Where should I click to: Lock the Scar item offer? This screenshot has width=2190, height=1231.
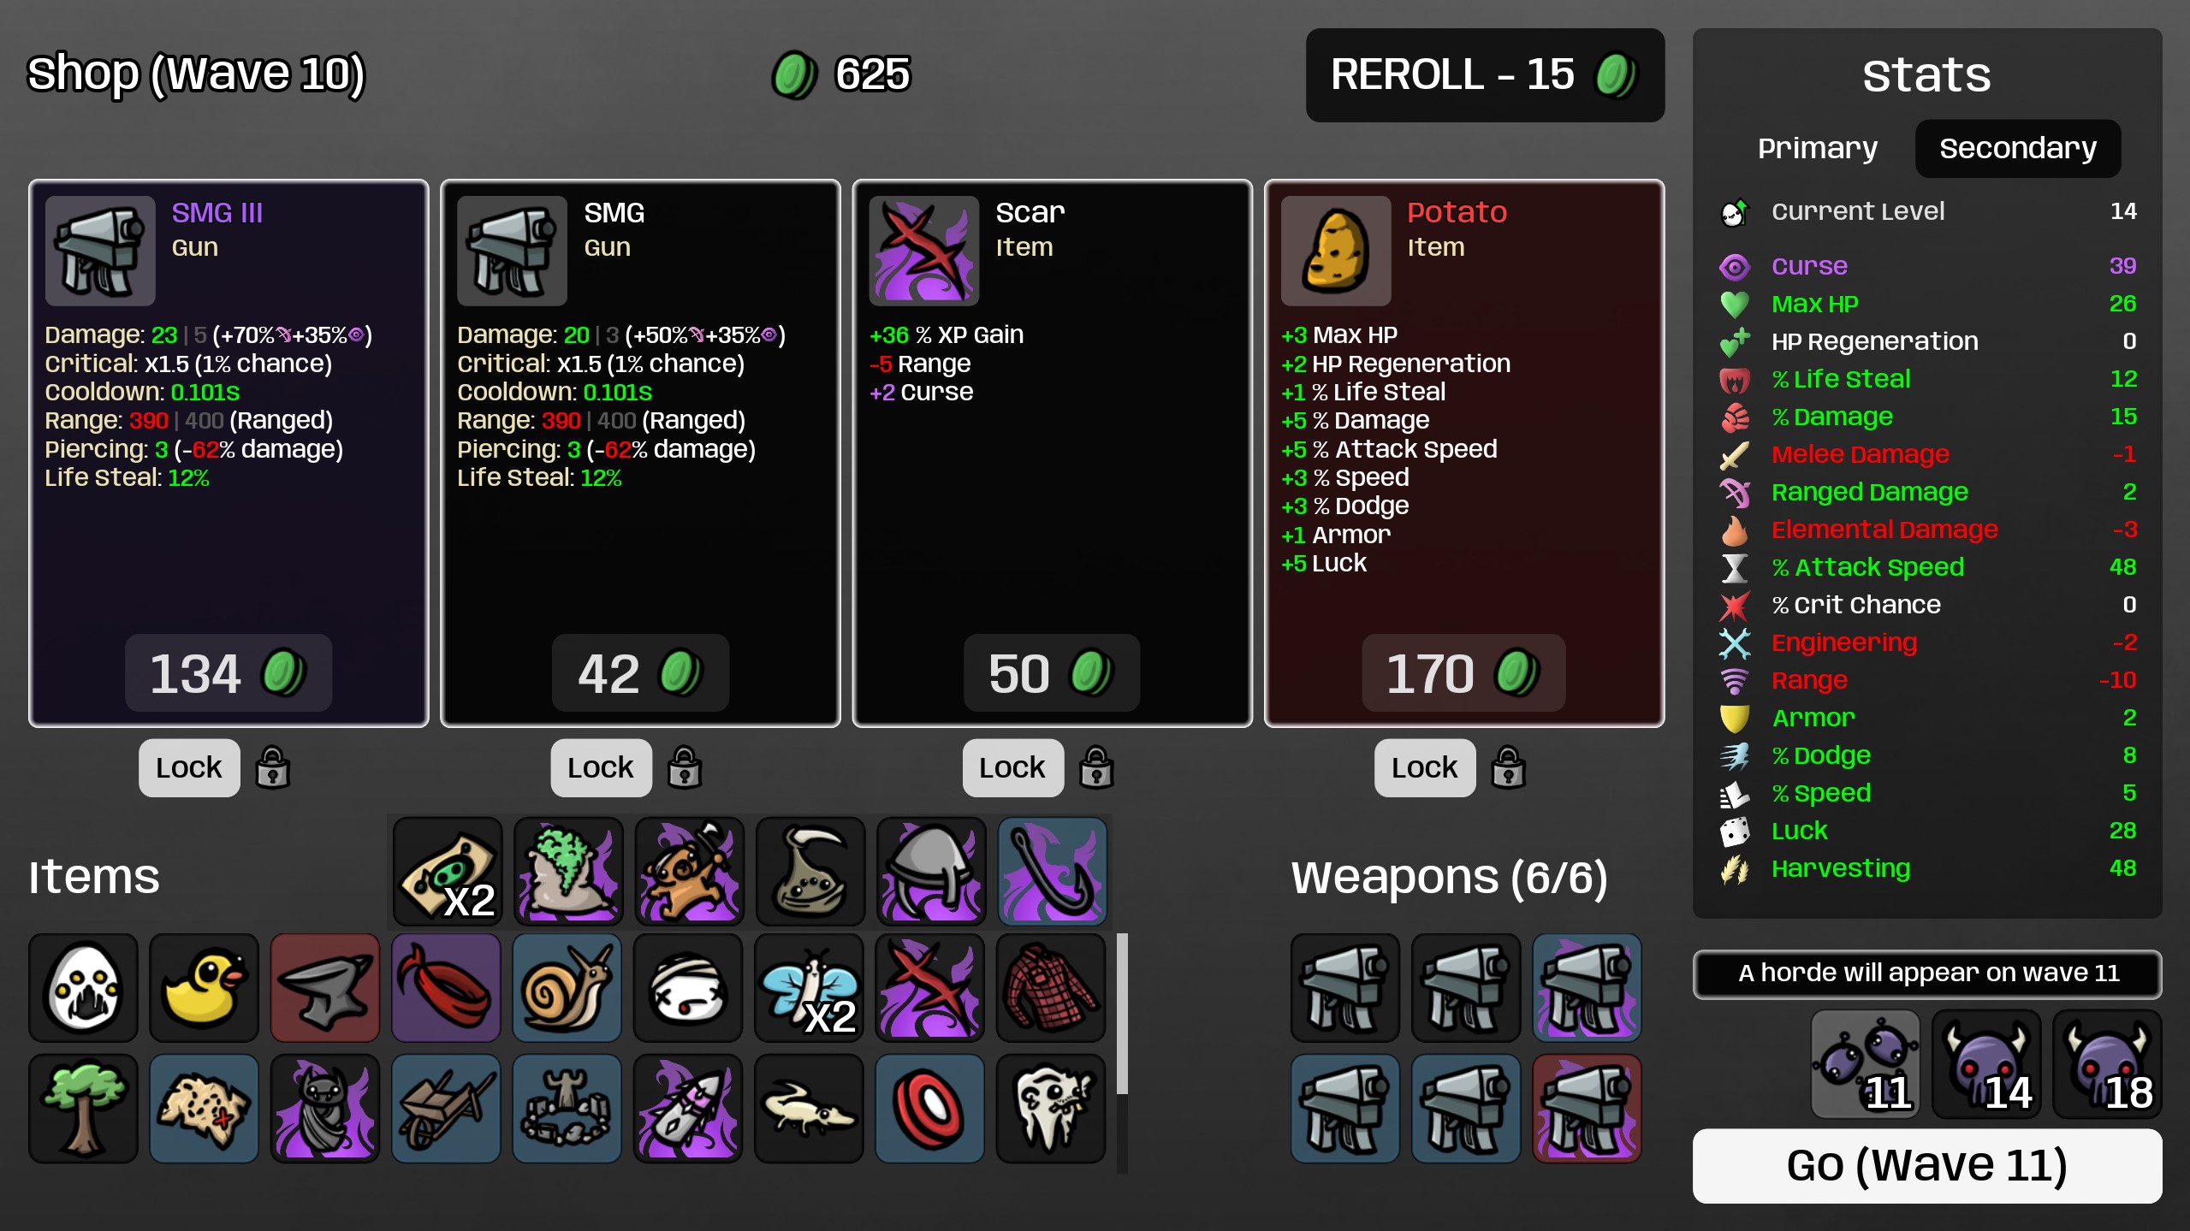coord(1012,767)
